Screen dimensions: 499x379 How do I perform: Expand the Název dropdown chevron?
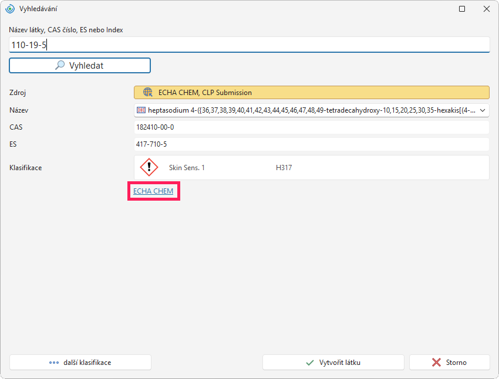(483, 110)
